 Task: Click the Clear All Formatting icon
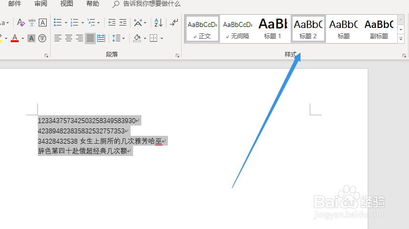coord(21,23)
